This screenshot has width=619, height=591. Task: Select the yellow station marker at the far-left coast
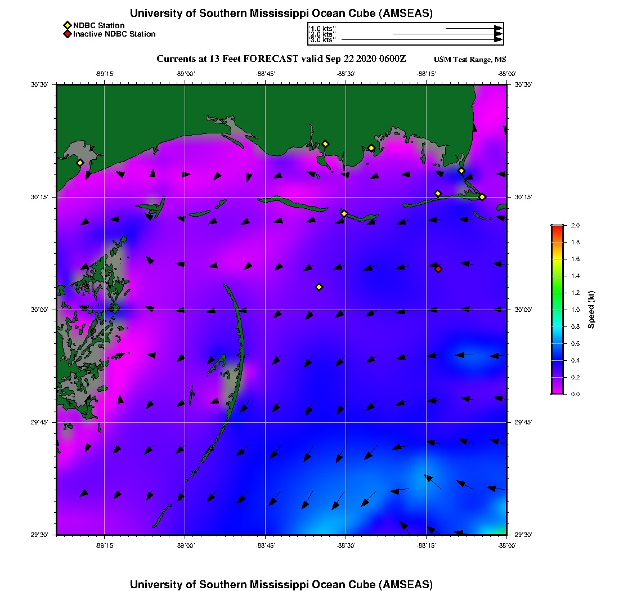[x=80, y=163]
